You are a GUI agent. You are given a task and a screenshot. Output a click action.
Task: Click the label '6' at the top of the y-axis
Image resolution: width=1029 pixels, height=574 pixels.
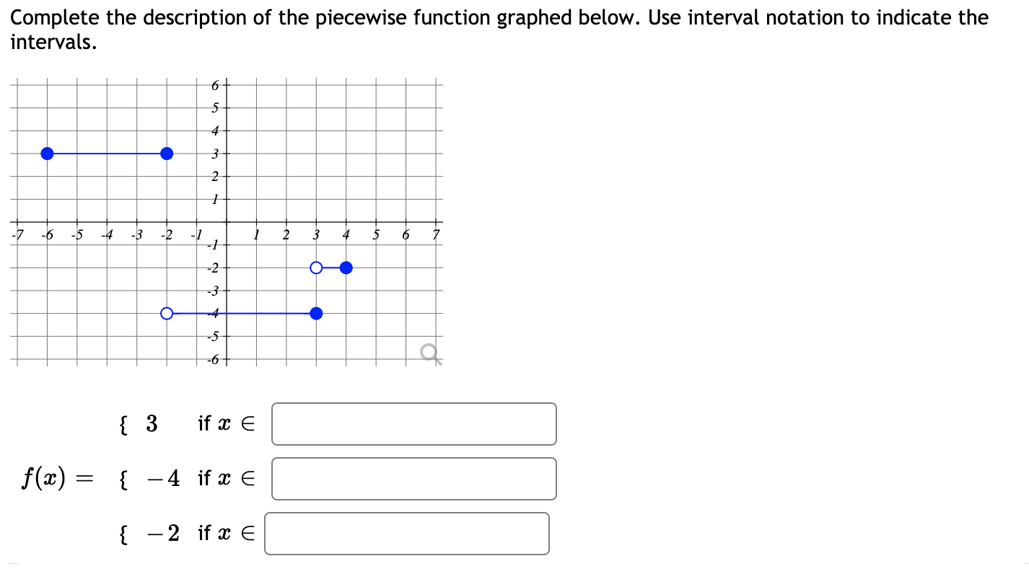click(216, 84)
